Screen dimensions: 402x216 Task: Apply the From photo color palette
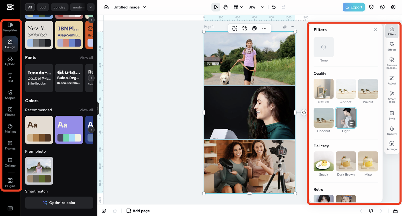tap(39, 171)
